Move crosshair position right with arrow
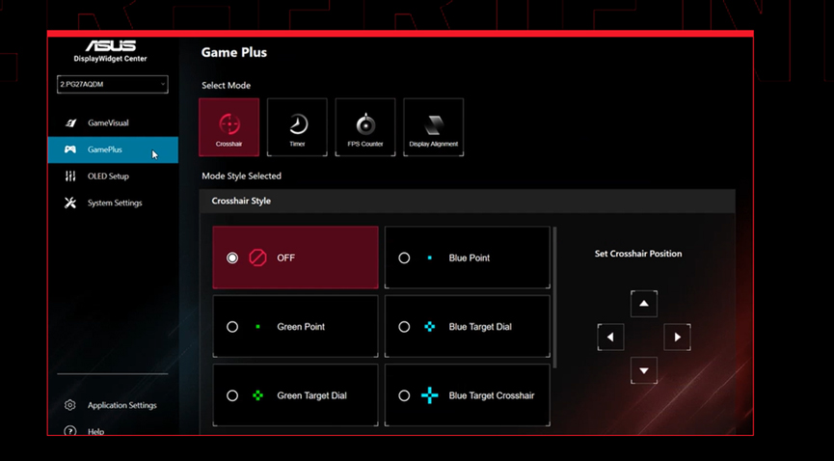The image size is (834, 461). click(678, 337)
